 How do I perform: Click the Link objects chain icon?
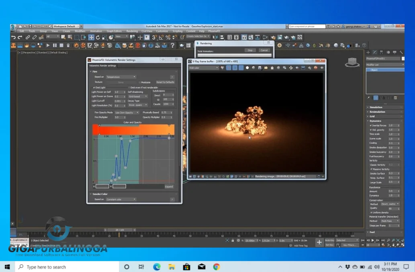click(28, 37)
